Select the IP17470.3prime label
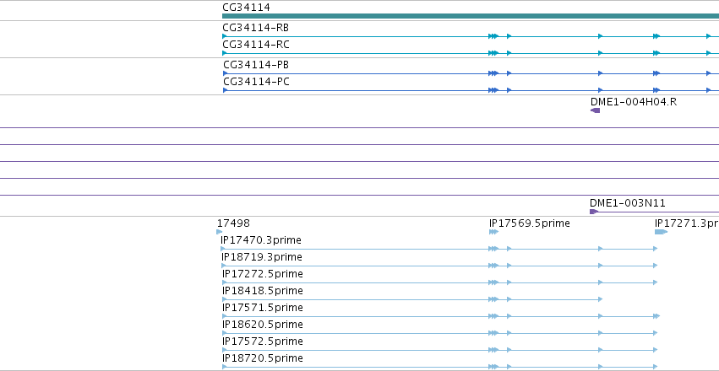Image resolution: width=719 pixels, height=371 pixels. point(261,240)
